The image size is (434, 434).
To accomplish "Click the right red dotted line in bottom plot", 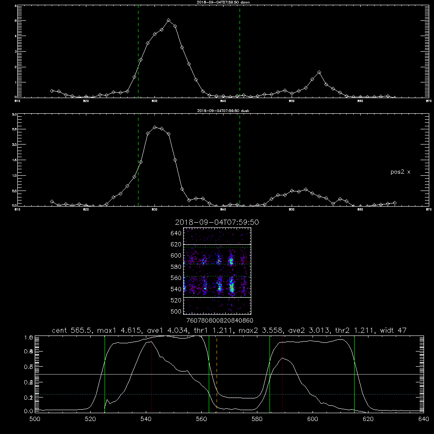I will coord(283,374).
